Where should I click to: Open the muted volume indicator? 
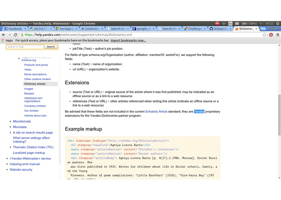pyautogui.click(x=261, y=23)
